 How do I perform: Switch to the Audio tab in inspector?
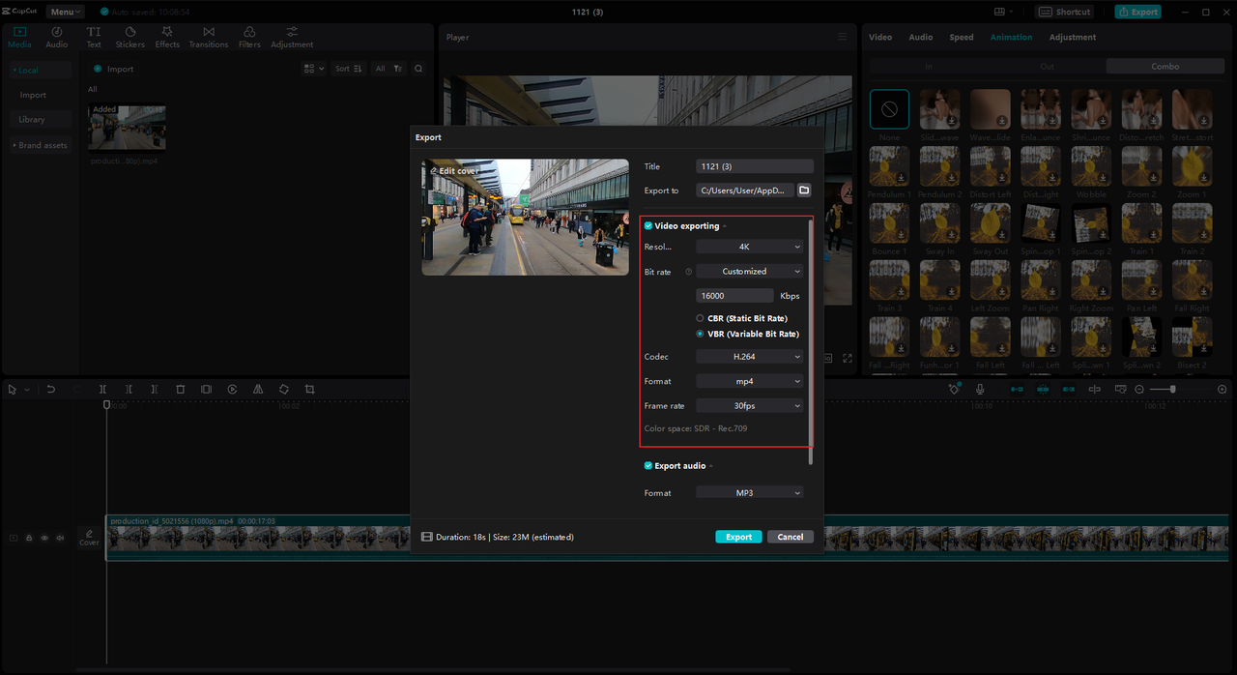click(x=921, y=37)
